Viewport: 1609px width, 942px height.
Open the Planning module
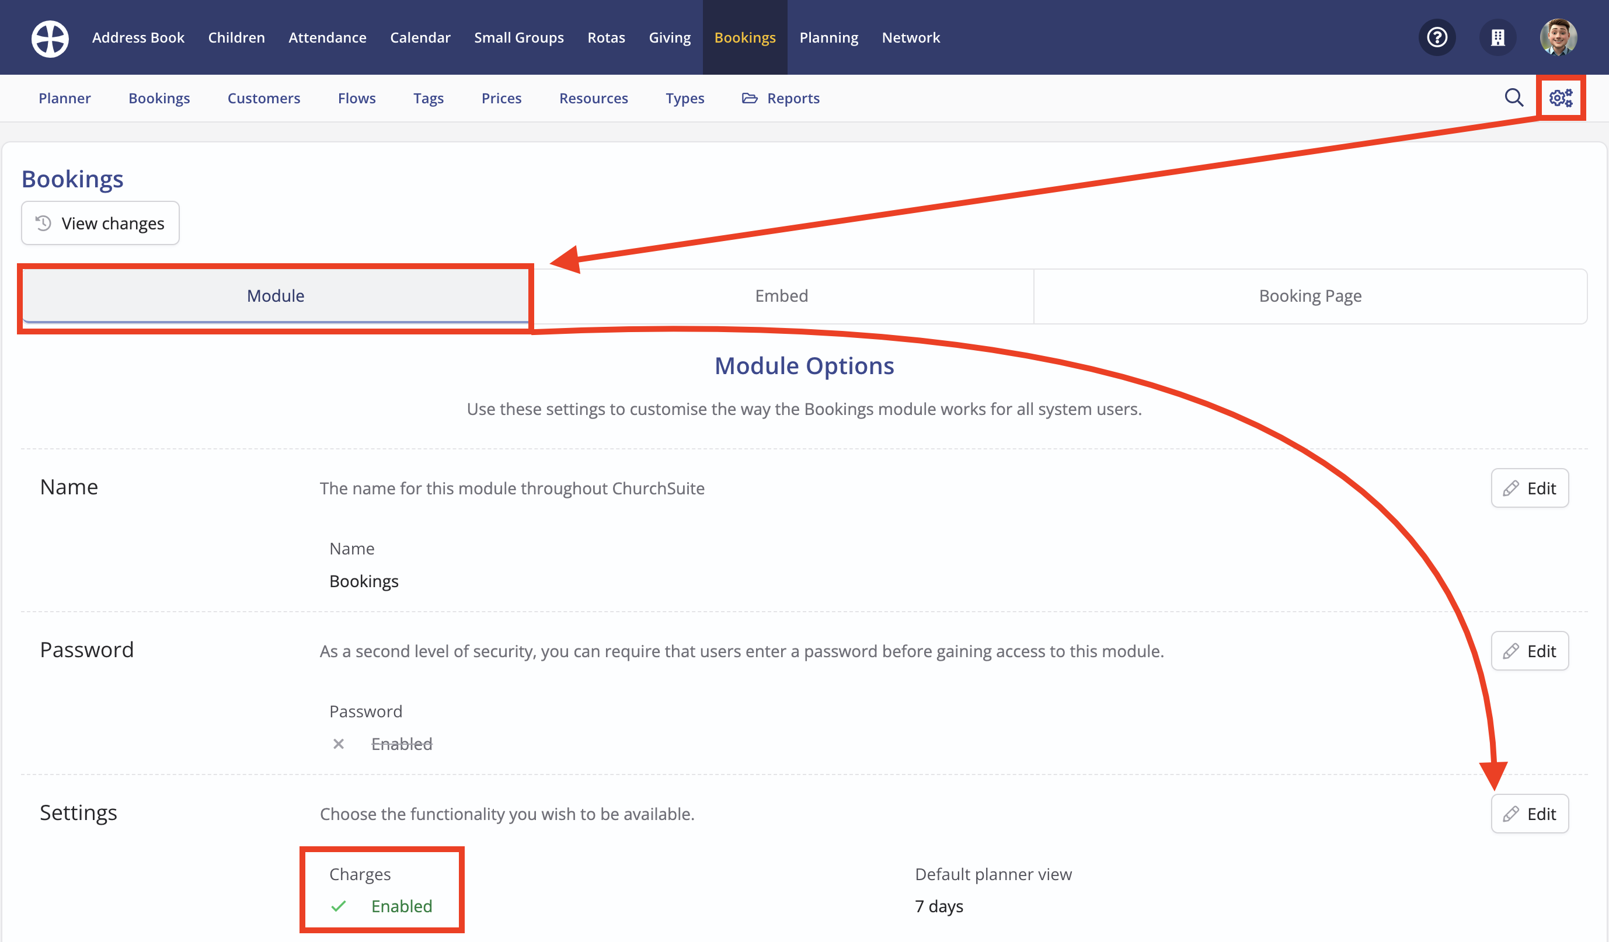click(x=829, y=38)
